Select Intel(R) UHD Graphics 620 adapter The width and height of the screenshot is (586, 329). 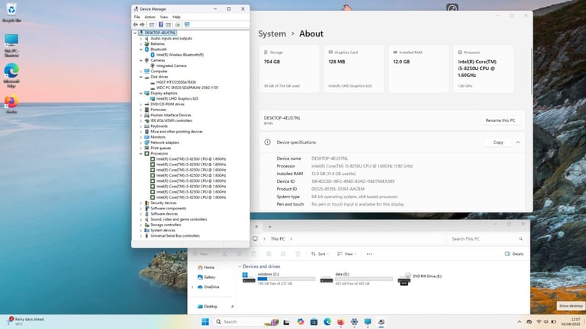pos(177,99)
